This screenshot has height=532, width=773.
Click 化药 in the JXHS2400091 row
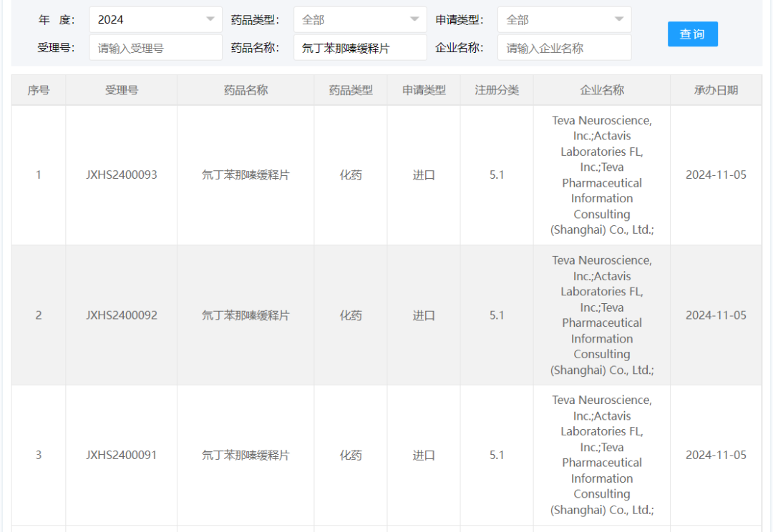pos(351,455)
